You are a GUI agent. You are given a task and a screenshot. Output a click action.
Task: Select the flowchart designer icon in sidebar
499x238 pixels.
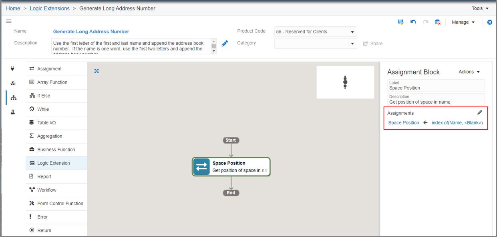click(x=13, y=97)
